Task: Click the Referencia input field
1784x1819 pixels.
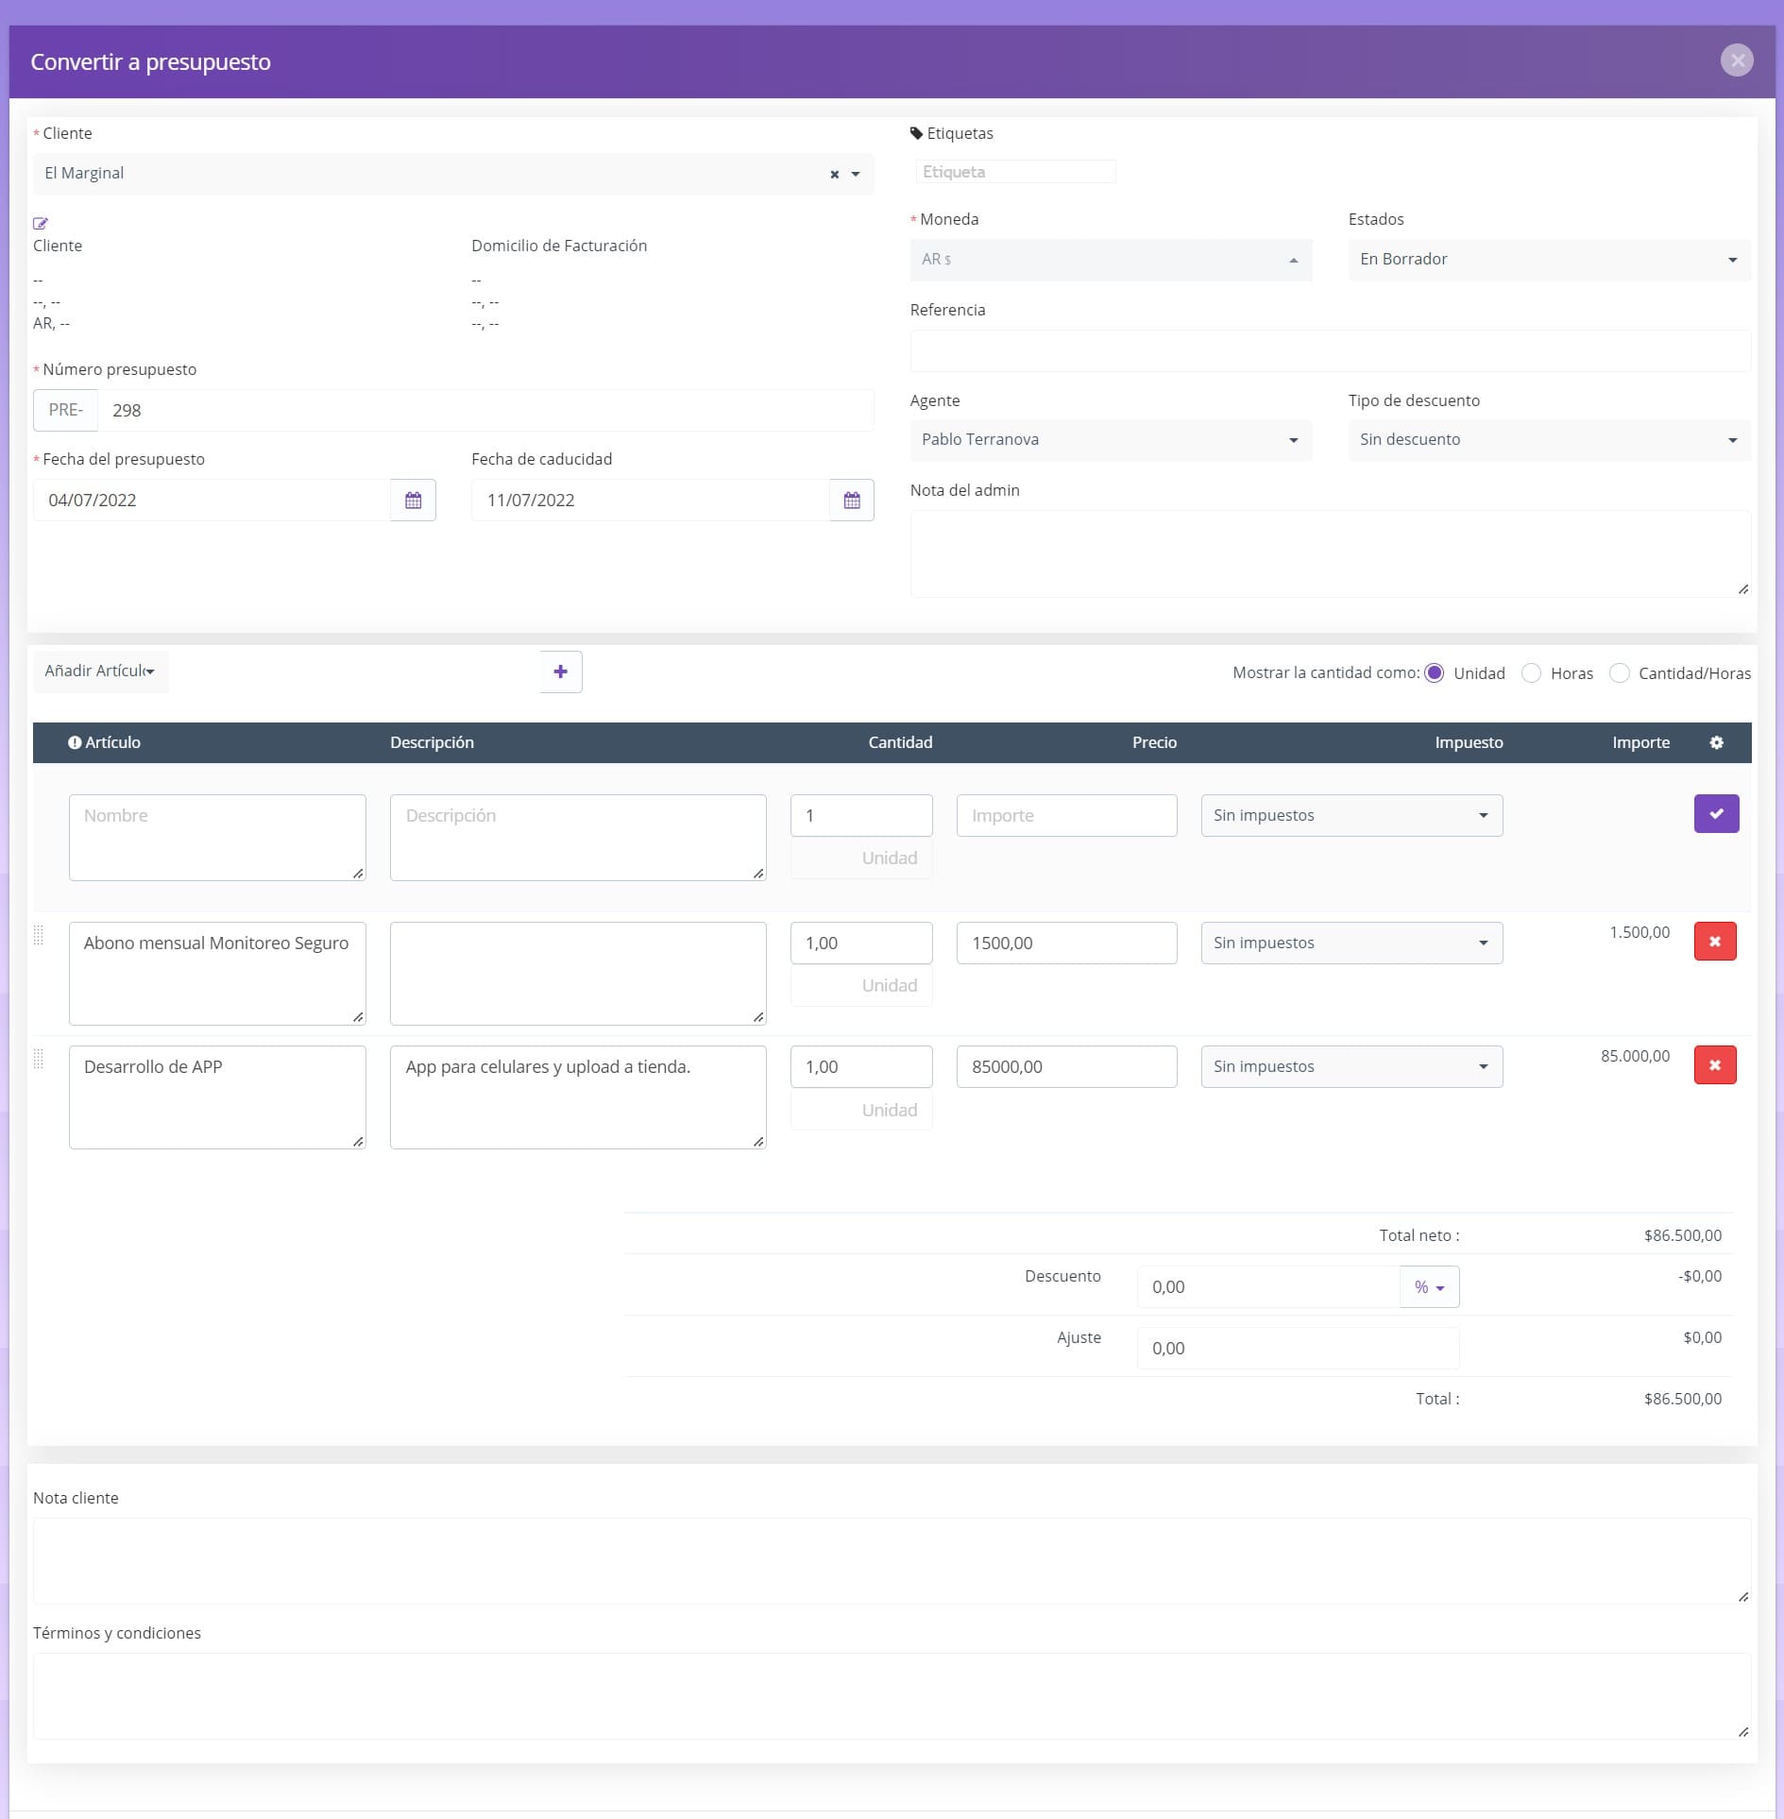Action: pyautogui.click(x=1330, y=350)
